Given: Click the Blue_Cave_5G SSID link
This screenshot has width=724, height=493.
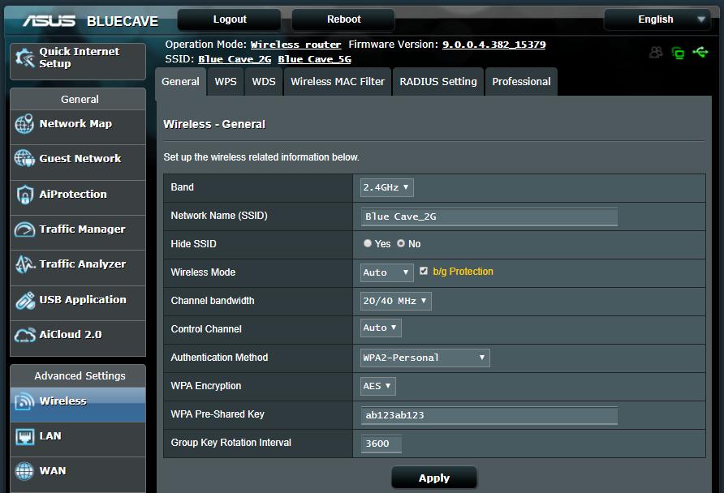Looking at the screenshot, I should click(314, 59).
